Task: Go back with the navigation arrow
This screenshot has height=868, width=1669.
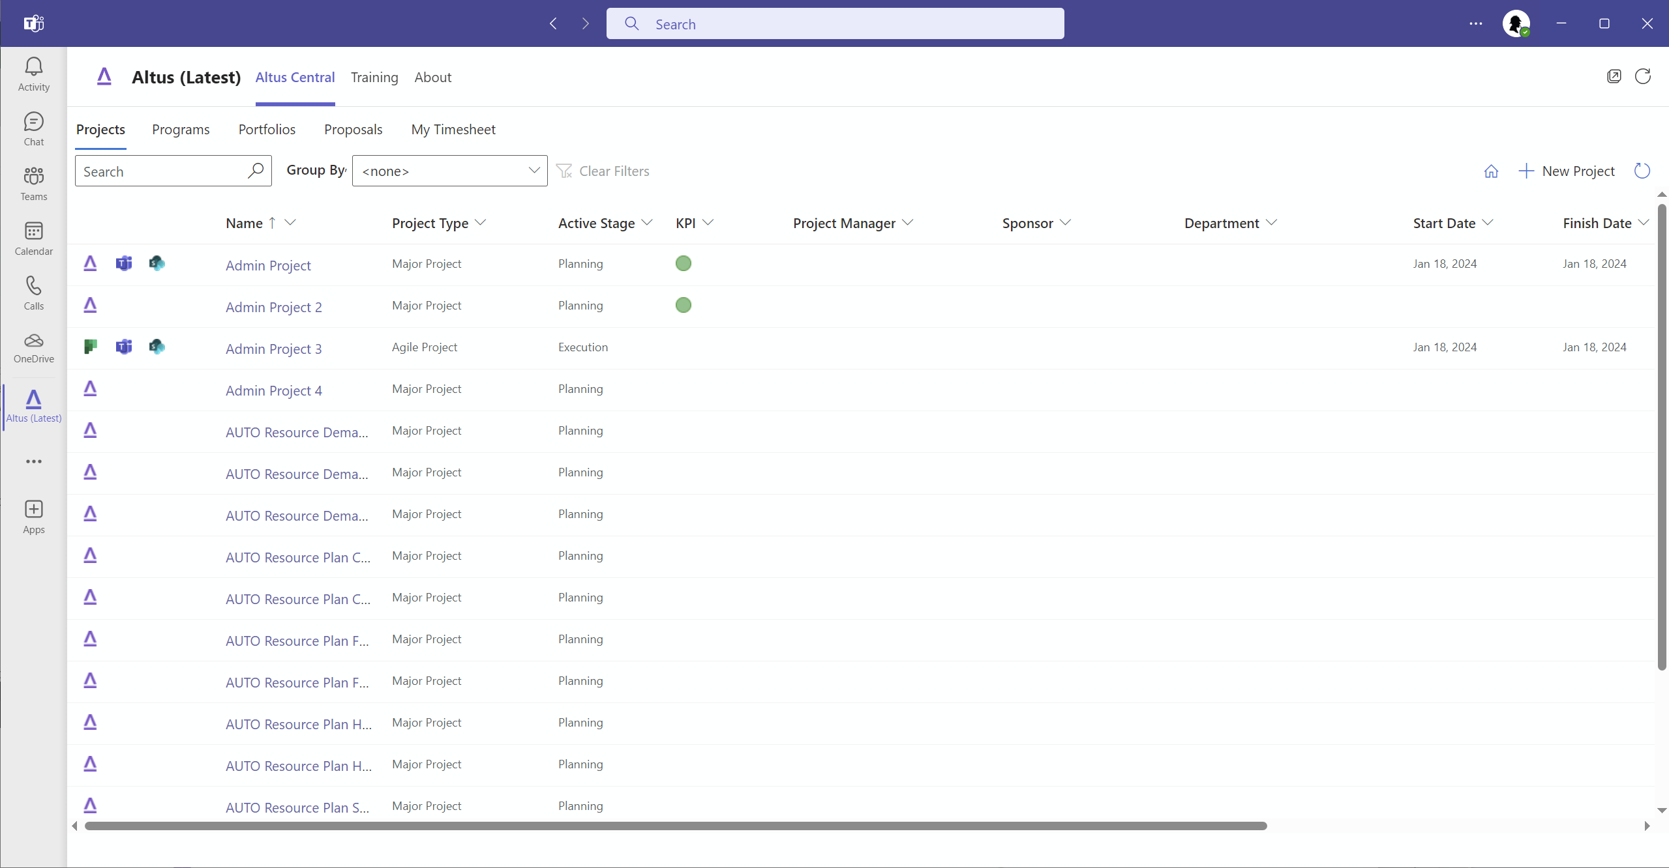Action: tap(553, 23)
